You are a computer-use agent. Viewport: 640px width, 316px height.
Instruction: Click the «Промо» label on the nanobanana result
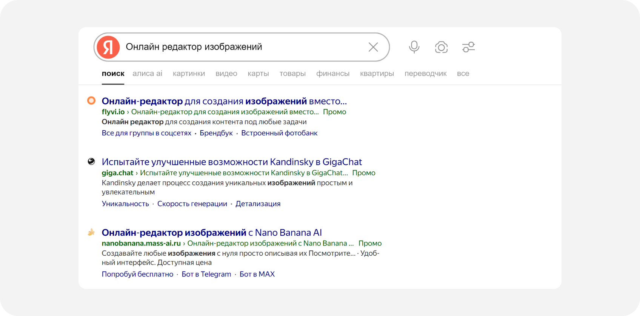(x=370, y=243)
